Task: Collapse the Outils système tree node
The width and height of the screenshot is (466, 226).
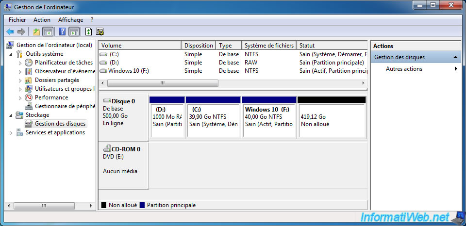Action: click(x=12, y=54)
